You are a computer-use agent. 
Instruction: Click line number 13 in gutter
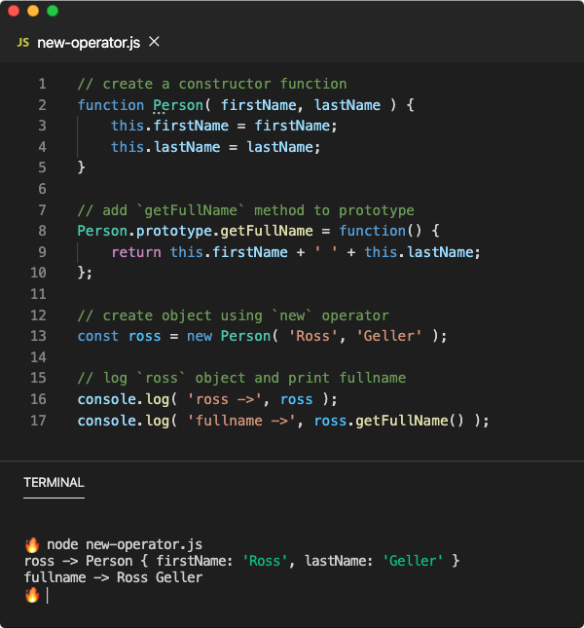pyautogui.click(x=38, y=336)
